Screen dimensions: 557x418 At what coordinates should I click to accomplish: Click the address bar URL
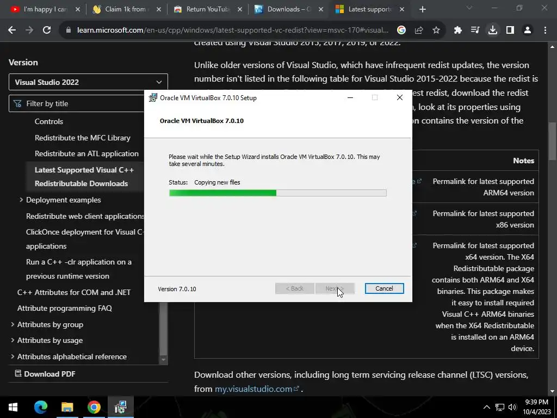tap(233, 30)
